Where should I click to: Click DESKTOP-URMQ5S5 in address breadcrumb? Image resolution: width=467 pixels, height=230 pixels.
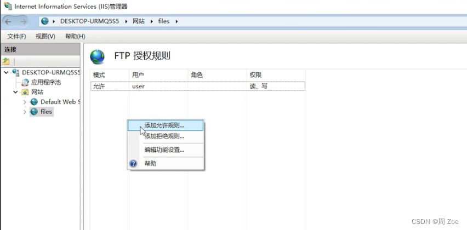tap(90, 21)
